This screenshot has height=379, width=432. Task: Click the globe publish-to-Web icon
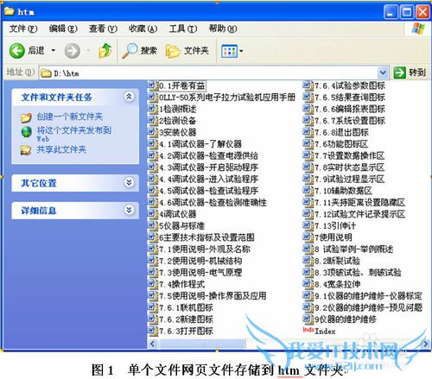click(x=27, y=132)
